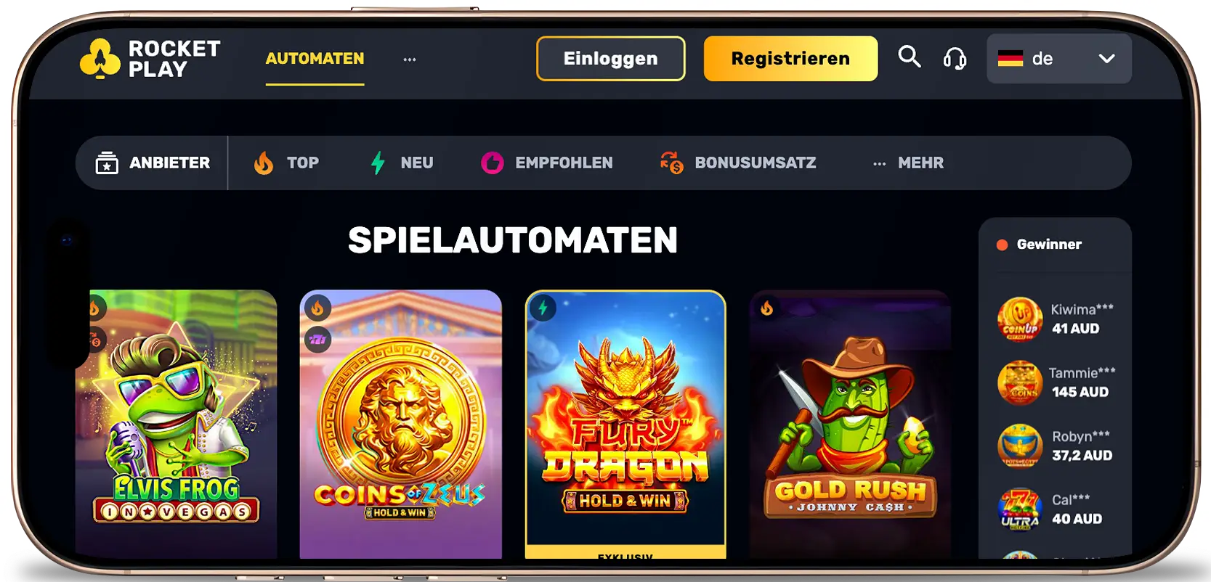Select the BONUSUMSATZ coin icon

(671, 163)
